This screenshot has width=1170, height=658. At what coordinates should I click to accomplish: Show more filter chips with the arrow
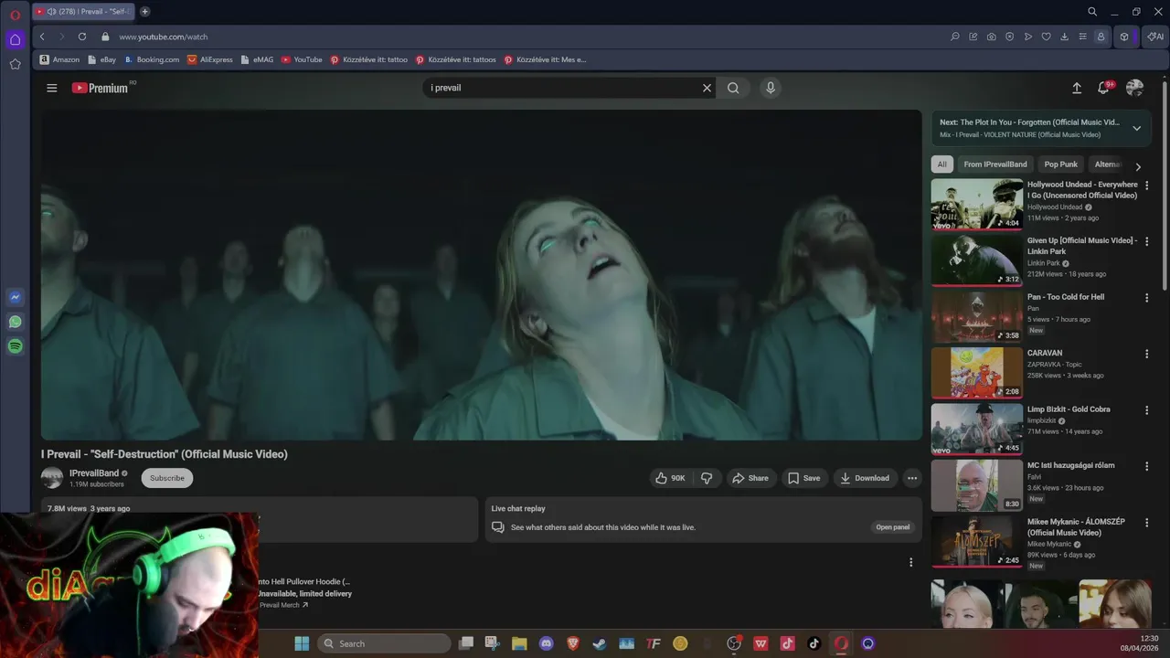(x=1138, y=166)
